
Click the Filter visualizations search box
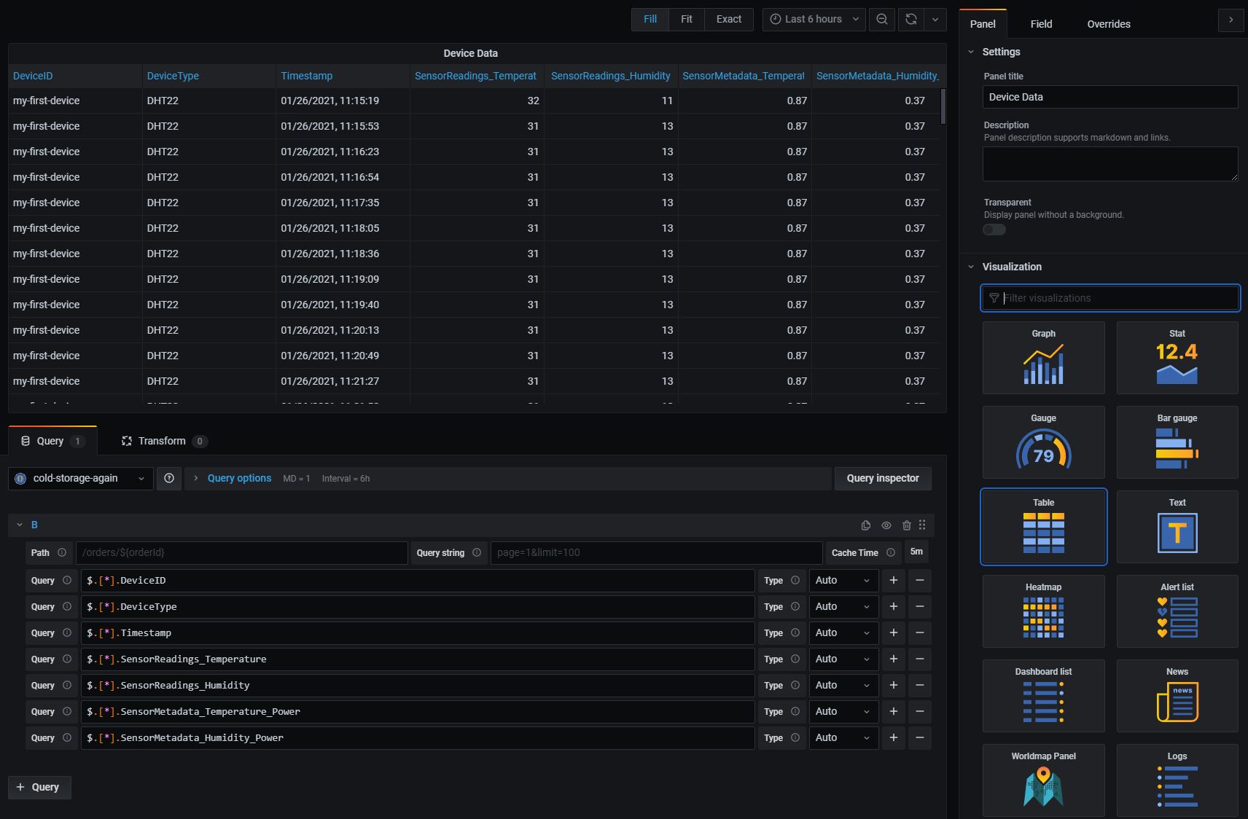[1110, 298]
